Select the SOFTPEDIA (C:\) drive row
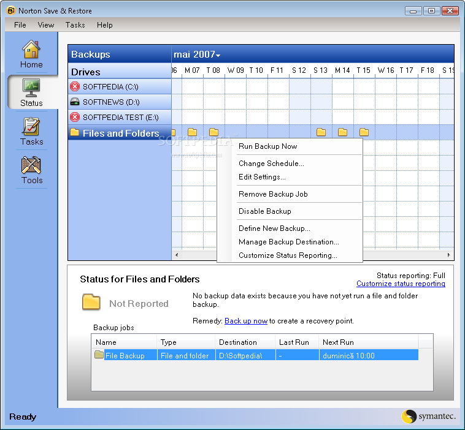Screen dimensions: 465x430 pos(120,87)
